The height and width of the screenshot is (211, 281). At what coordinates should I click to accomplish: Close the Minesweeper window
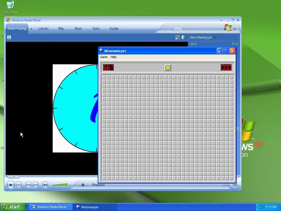click(x=232, y=51)
